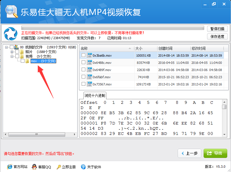Open the official website via the IE icon

10,167
